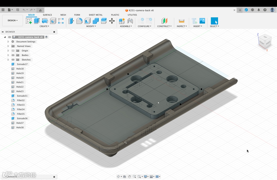Click the Look At icon in navigation bar
The image size is (277, 180).
tap(124, 176)
